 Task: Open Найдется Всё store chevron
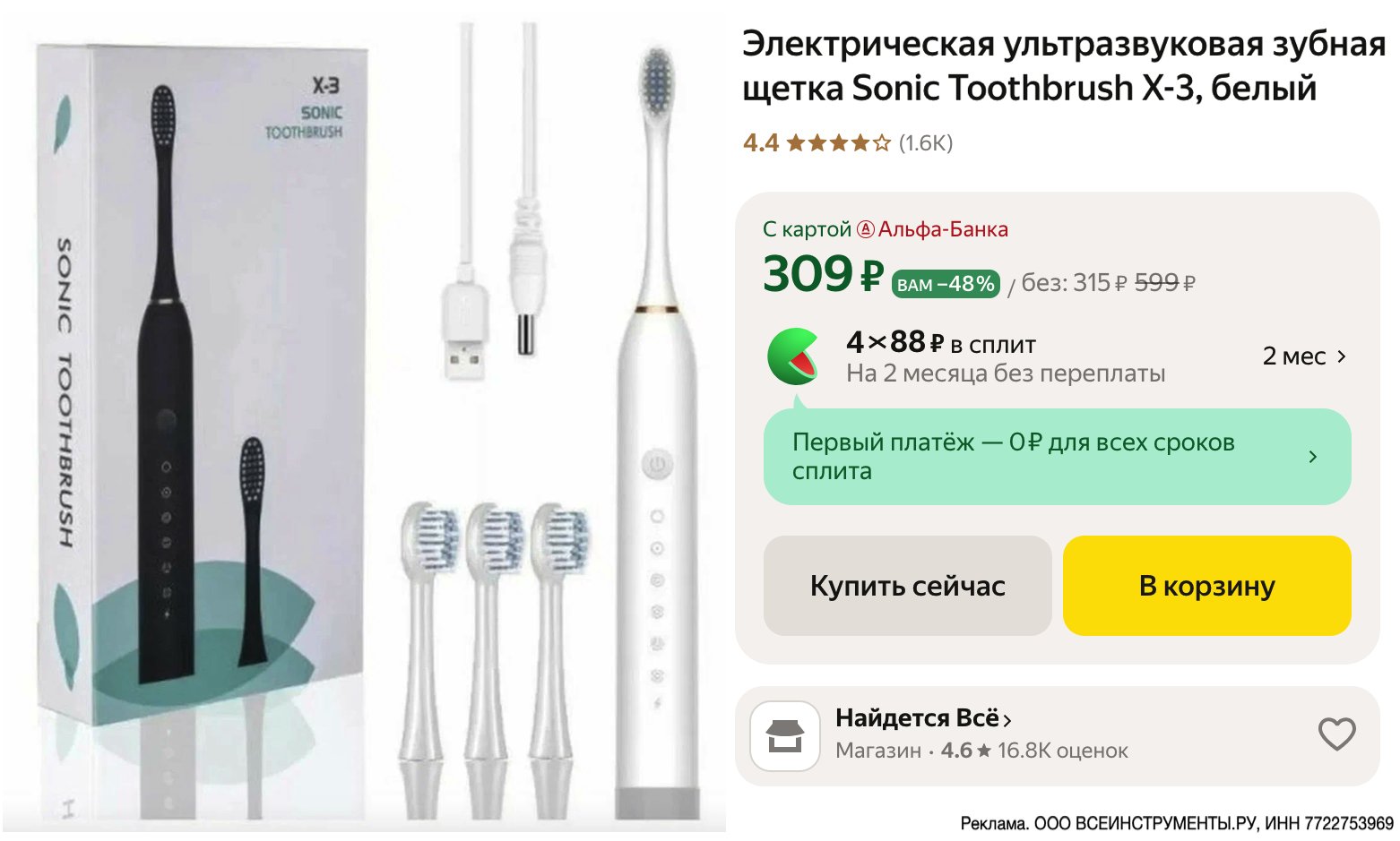[1007, 720]
